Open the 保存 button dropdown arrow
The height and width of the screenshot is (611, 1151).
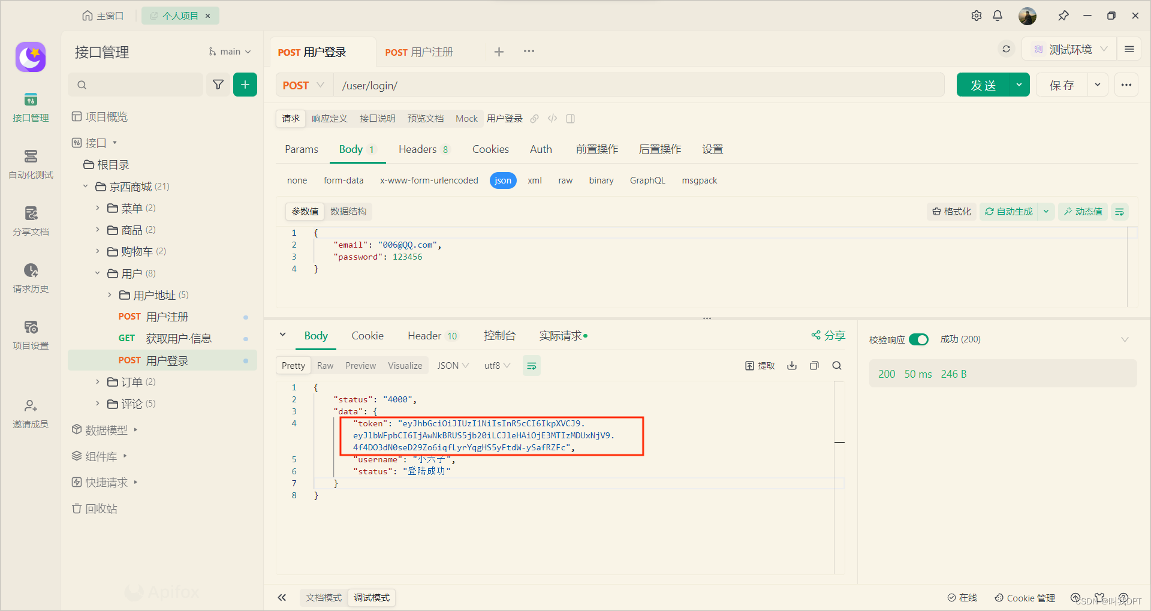1098,85
